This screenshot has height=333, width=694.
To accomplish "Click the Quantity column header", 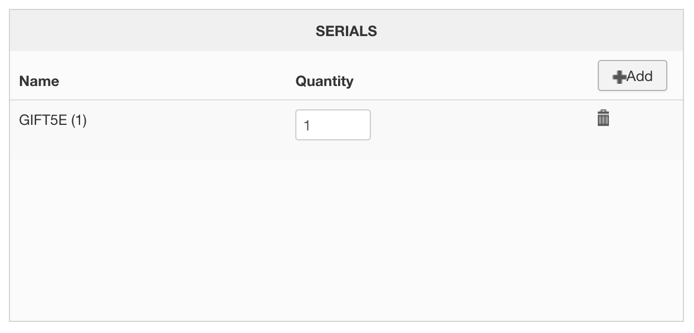I will point(324,81).
